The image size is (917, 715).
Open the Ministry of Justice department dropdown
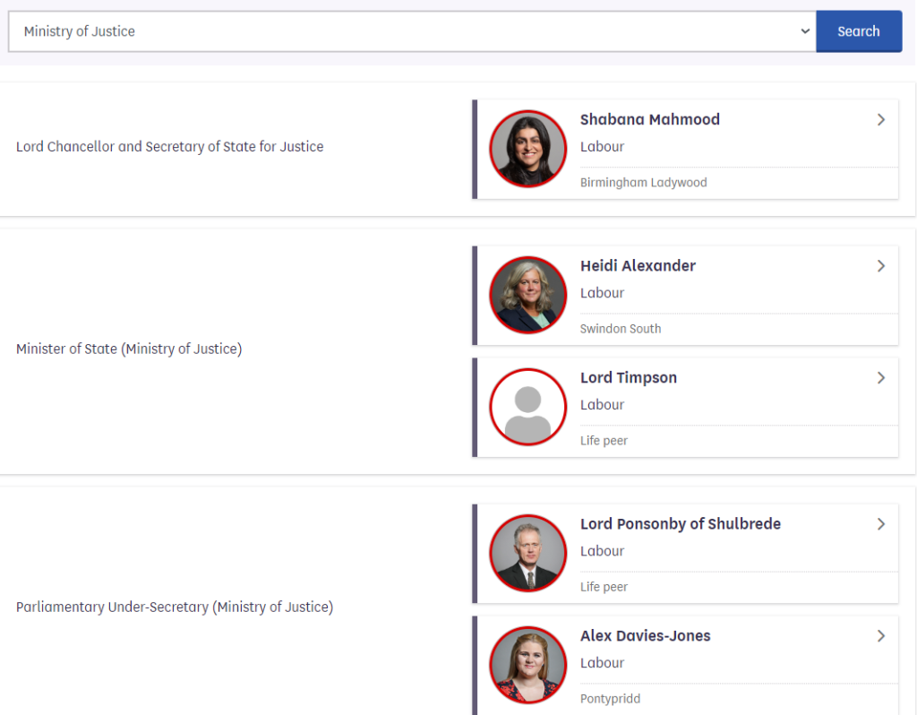pyautogui.click(x=412, y=31)
